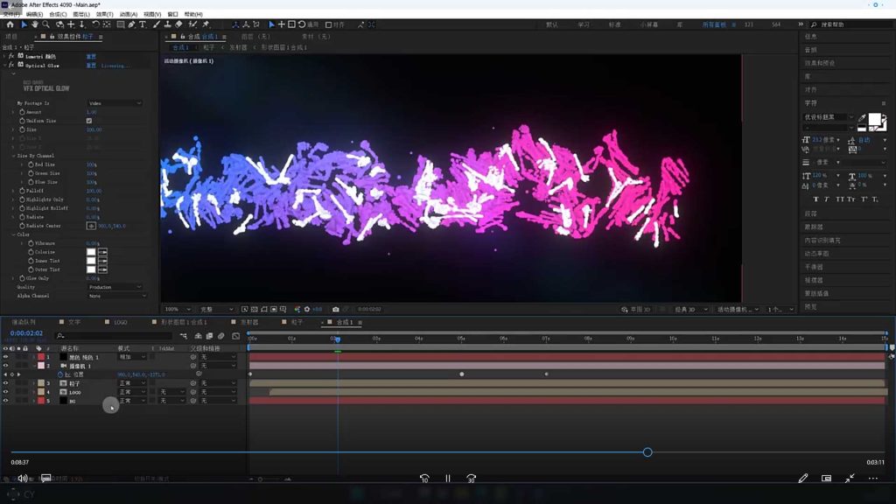Screen dimensions: 896x504
Task: Open the 合成(C) menu
Action: 58,14
